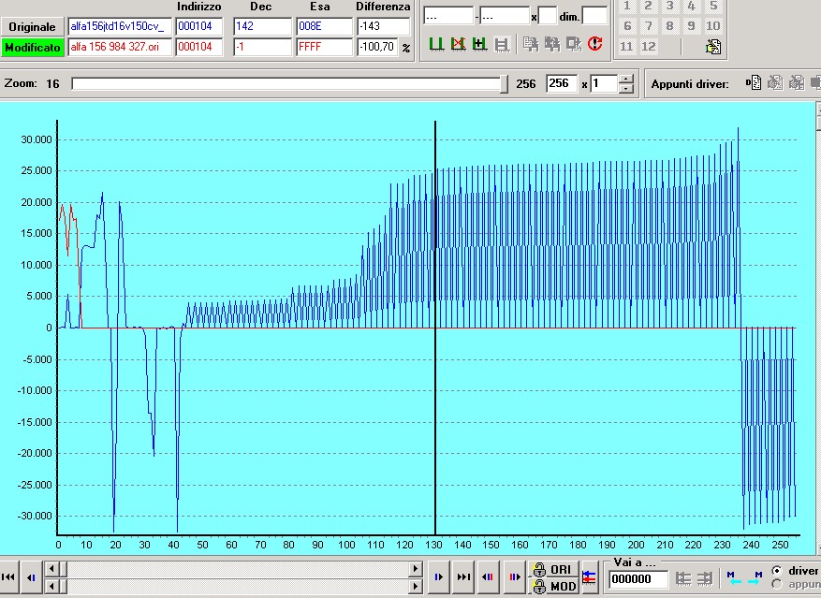The width and height of the screenshot is (821, 598).
Task: Step forward with the blue next arrow
Action: 439,577
